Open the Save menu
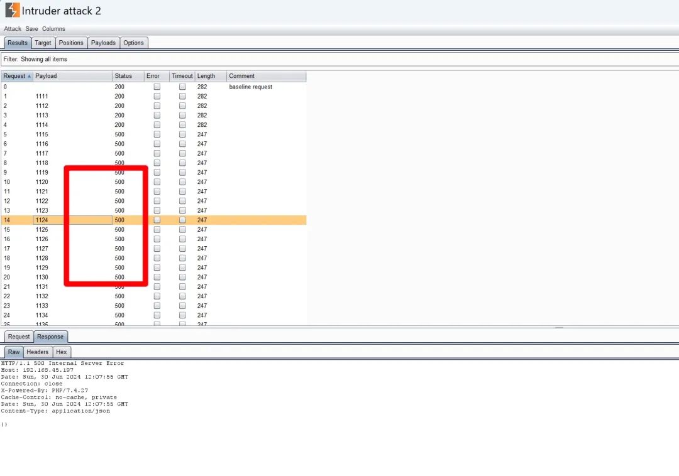The height and width of the screenshot is (476, 679). pyautogui.click(x=31, y=28)
